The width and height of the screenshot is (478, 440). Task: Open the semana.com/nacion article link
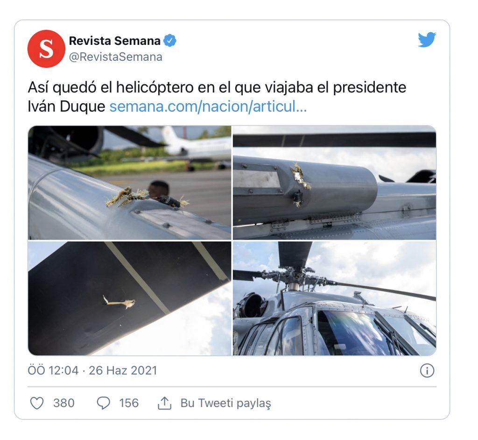coord(208,106)
